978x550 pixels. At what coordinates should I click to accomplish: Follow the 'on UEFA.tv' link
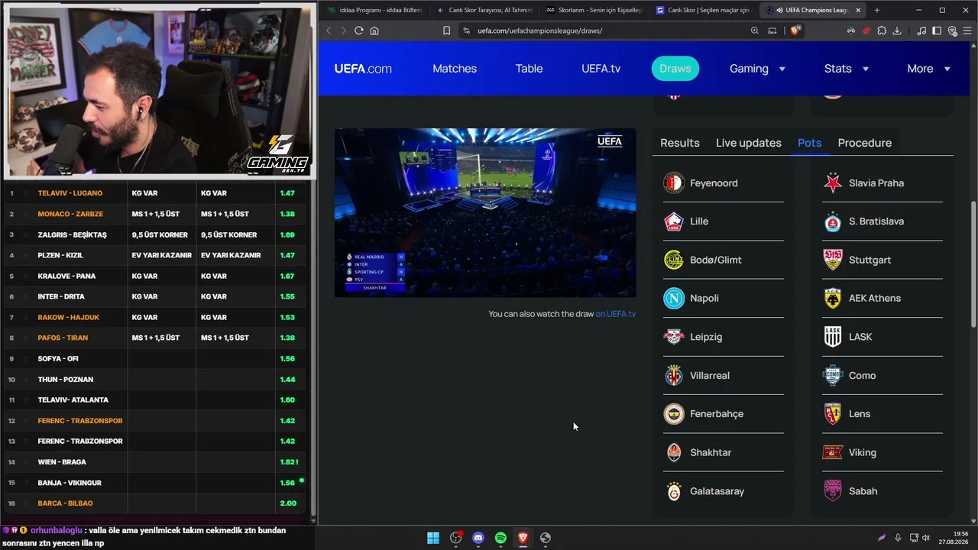pyautogui.click(x=616, y=314)
